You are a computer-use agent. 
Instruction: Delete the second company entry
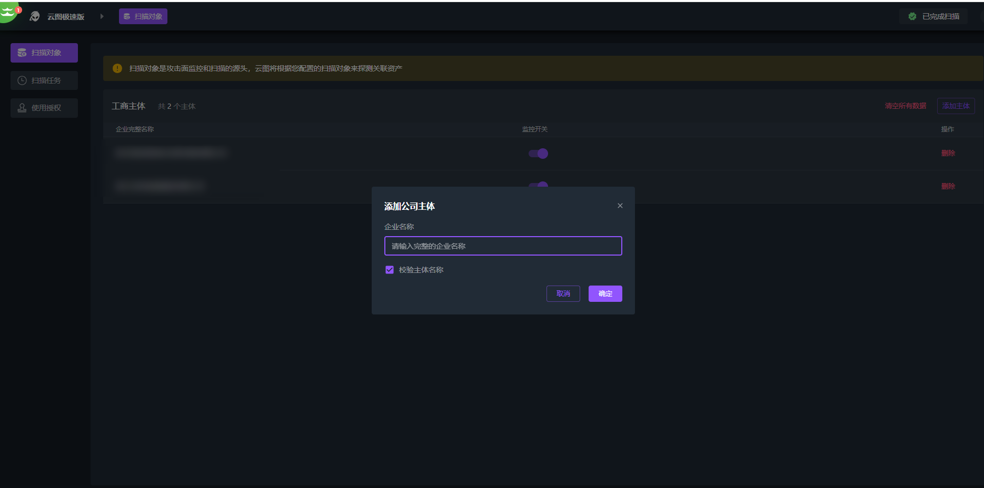(948, 186)
